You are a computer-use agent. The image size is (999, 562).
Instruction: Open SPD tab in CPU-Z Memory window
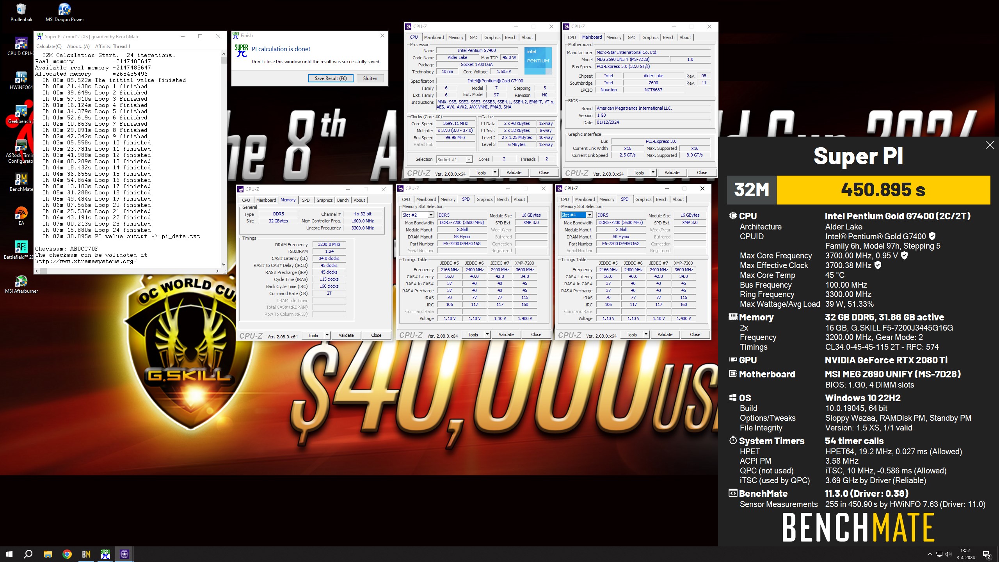(306, 200)
